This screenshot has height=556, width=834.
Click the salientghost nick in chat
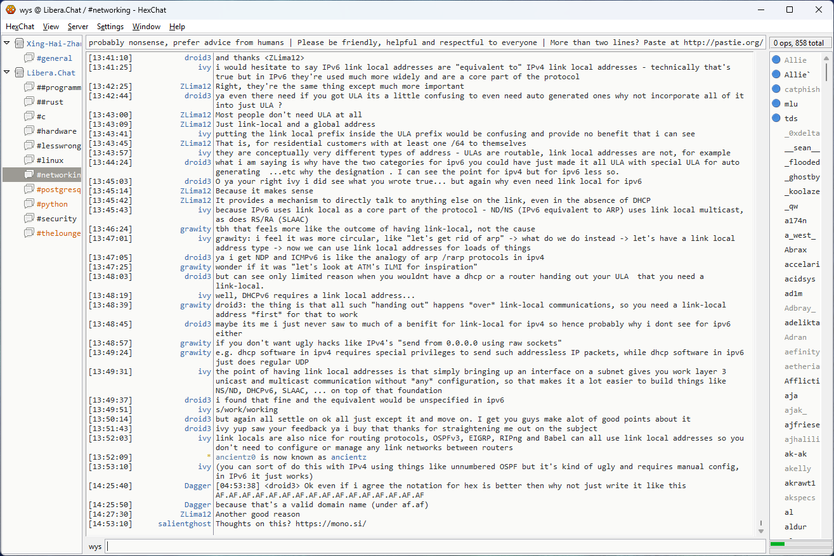click(185, 524)
